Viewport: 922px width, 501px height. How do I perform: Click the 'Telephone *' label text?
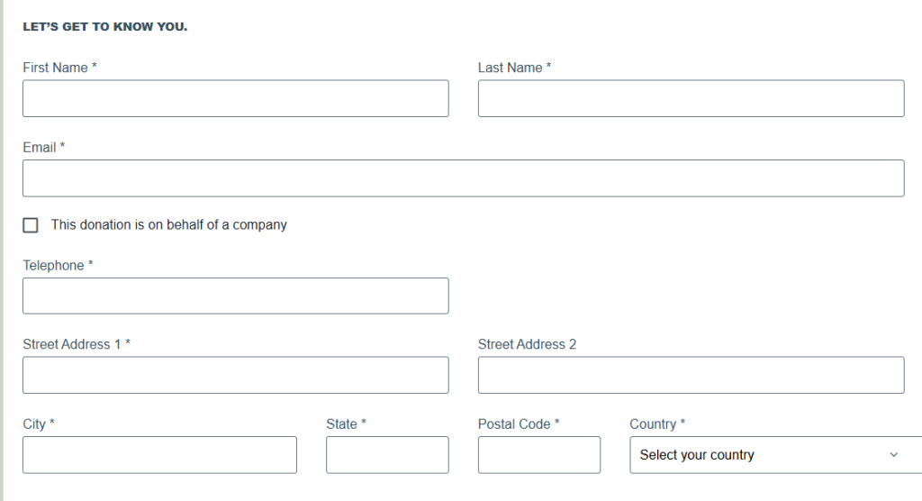click(x=58, y=265)
